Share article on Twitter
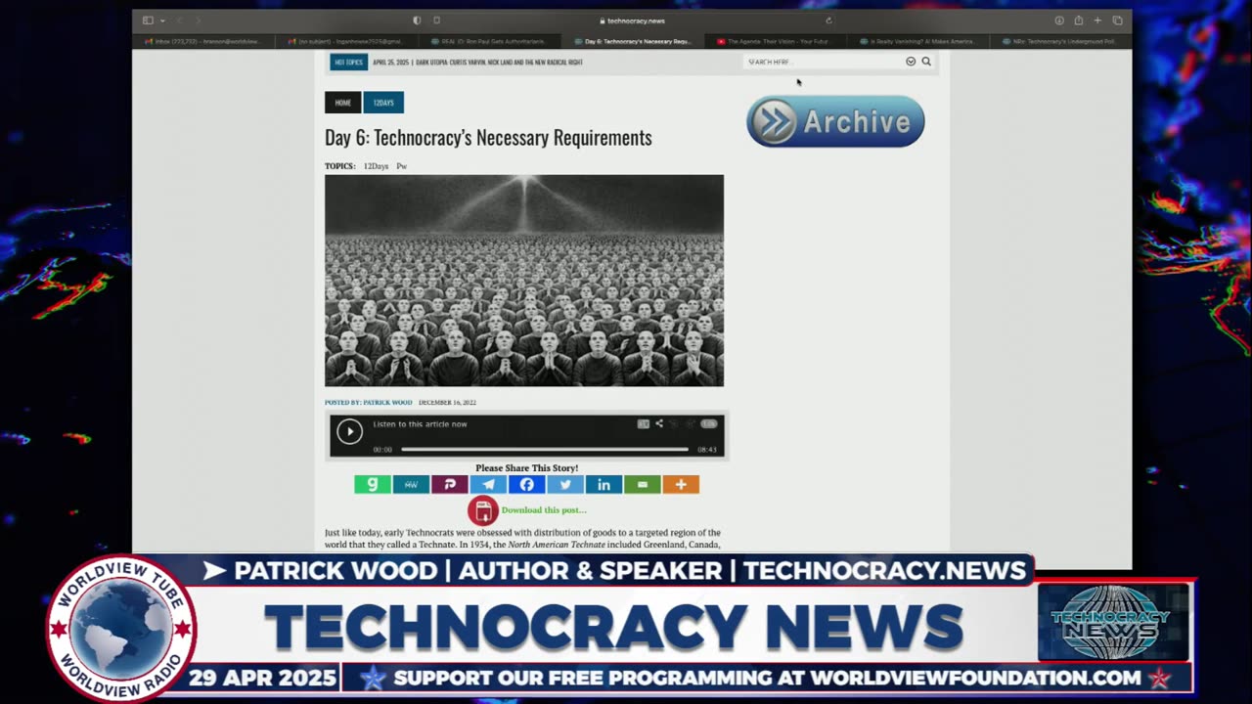The width and height of the screenshot is (1252, 704). point(565,485)
